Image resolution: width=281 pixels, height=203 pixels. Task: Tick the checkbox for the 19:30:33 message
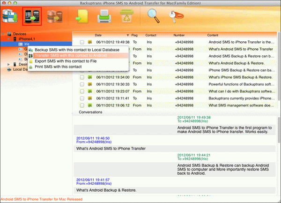[82, 84]
